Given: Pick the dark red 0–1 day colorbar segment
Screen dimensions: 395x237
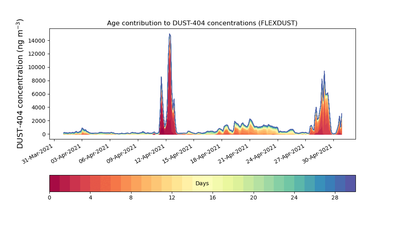Looking at the screenshot, I should point(55,183).
